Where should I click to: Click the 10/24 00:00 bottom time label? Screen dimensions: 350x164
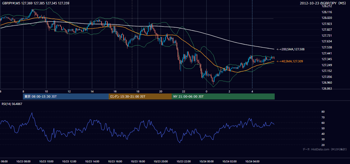[206, 162]
